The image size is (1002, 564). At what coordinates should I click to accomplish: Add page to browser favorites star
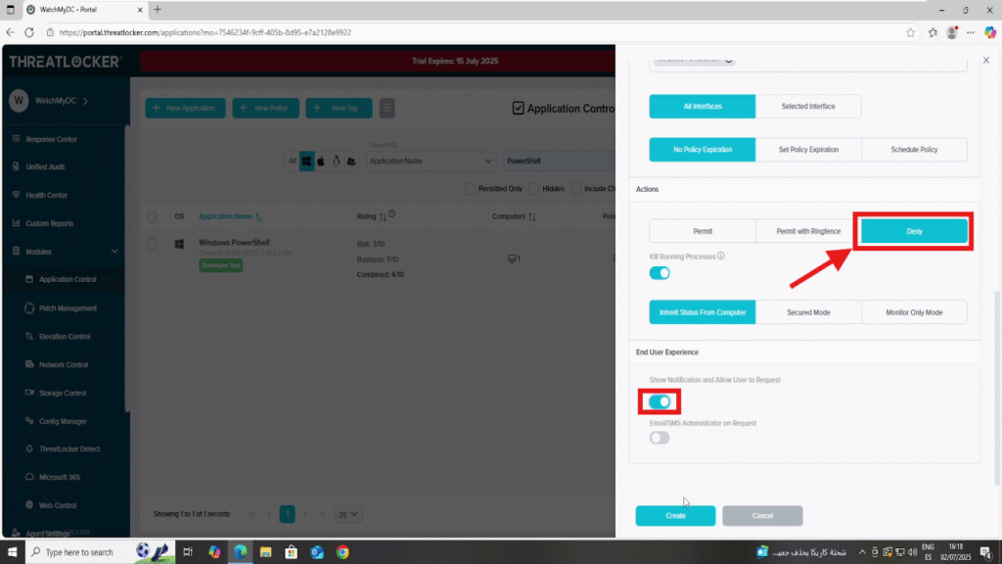pos(910,32)
